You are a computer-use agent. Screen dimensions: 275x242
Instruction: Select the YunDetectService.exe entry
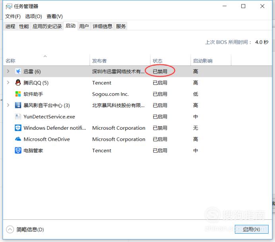click(49, 117)
